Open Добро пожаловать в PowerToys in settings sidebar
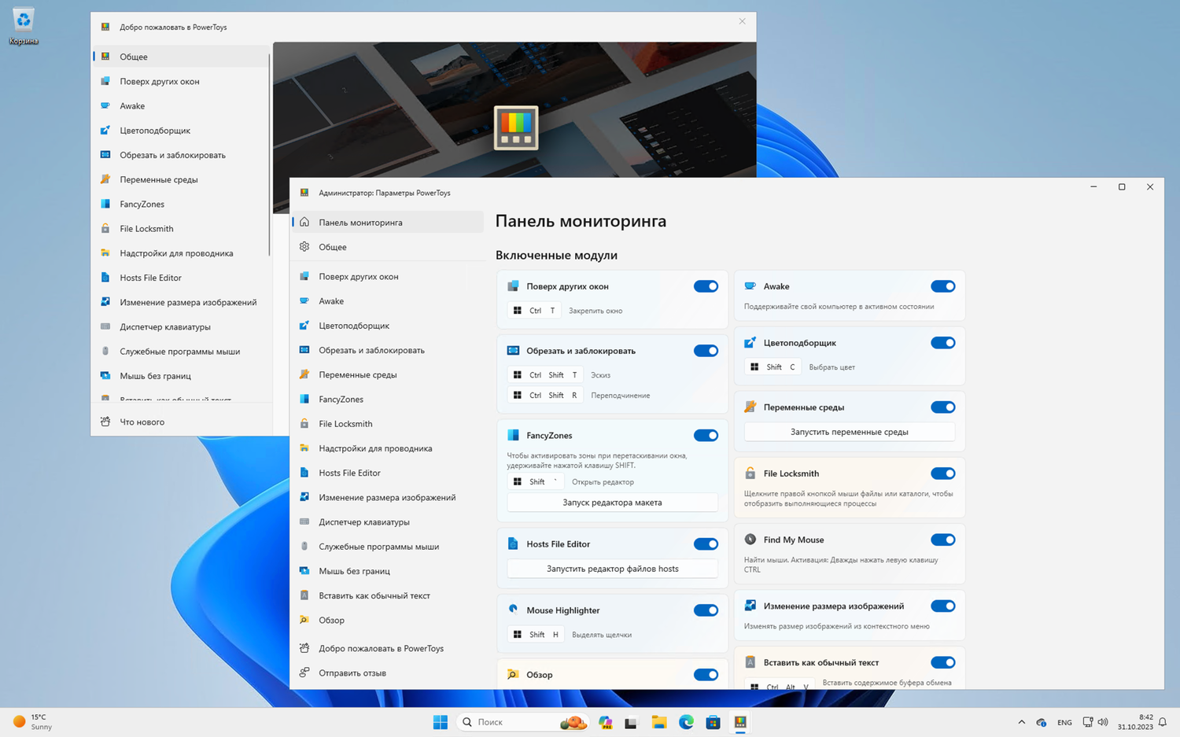Image resolution: width=1180 pixels, height=737 pixels. [x=389, y=648]
